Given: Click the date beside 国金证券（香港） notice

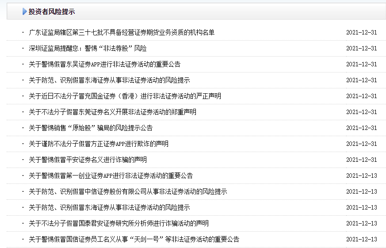Looking at the screenshot, I should click(361, 96).
